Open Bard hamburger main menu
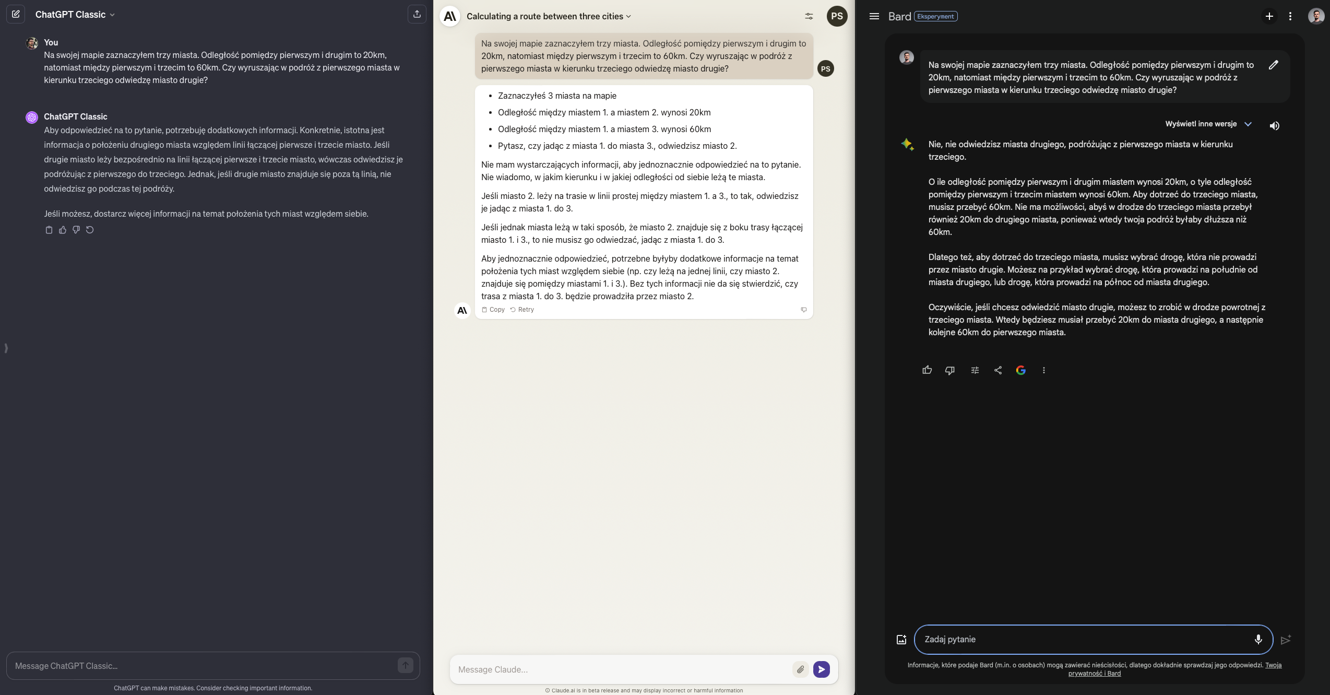 point(874,16)
